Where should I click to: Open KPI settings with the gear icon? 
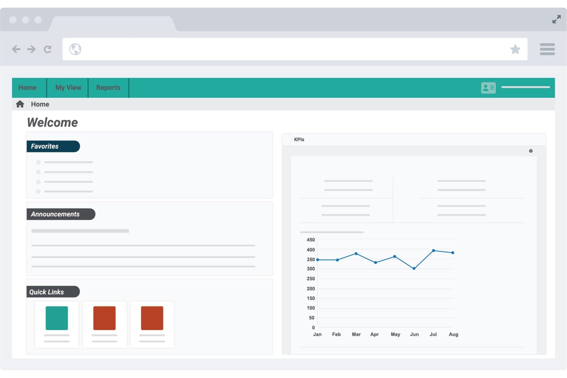click(531, 151)
